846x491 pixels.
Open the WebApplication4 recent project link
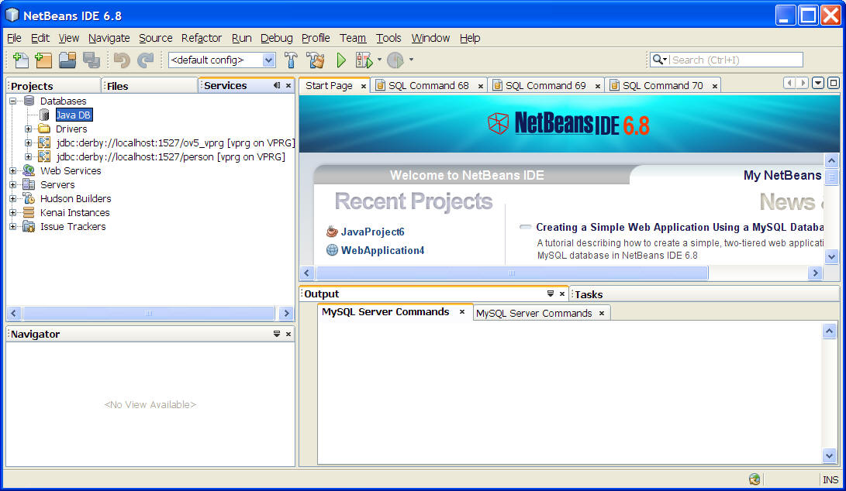coord(382,251)
